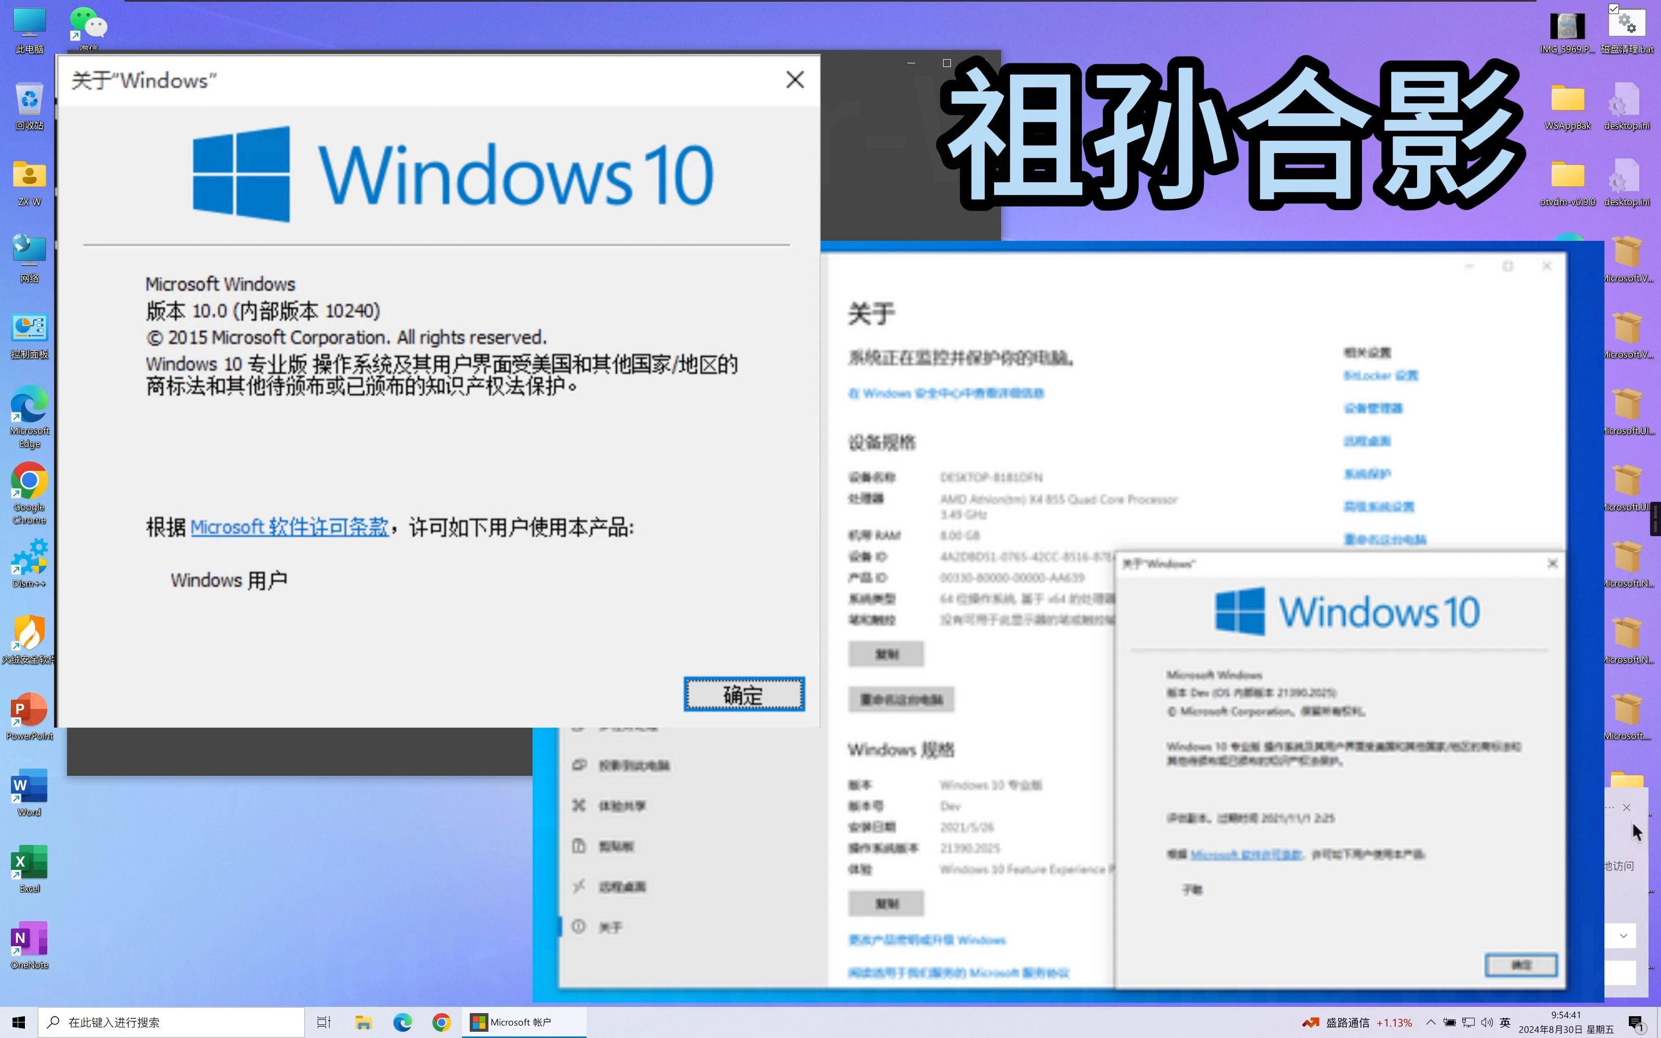Open Google Chrome desktop shortcut
The image size is (1661, 1038).
coord(30,482)
